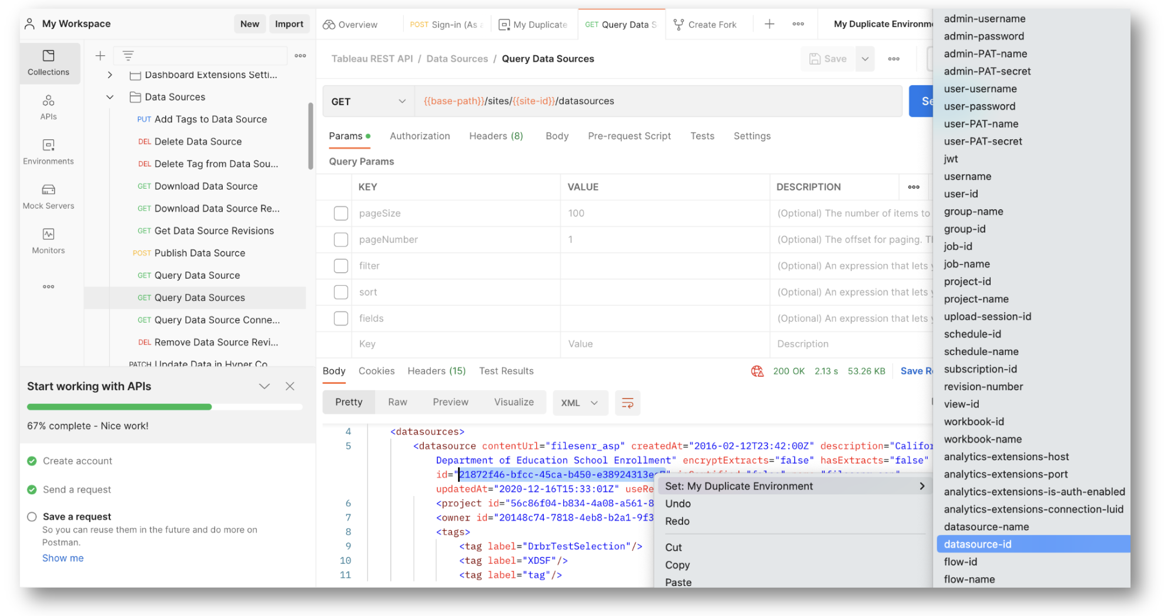Open Query Params column options dots
1164x616 pixels.
(914, 187)
